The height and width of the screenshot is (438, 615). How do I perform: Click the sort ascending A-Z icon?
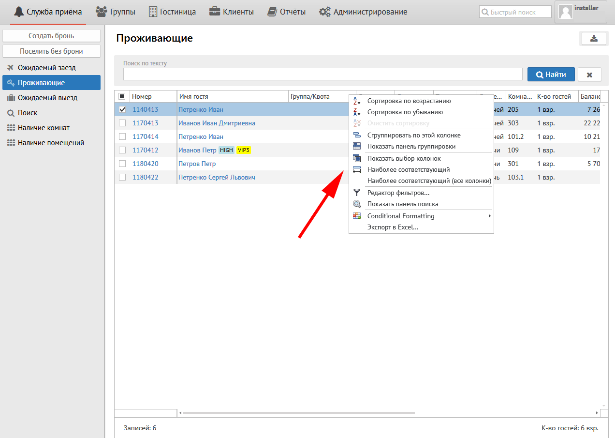tap(357, 101)
